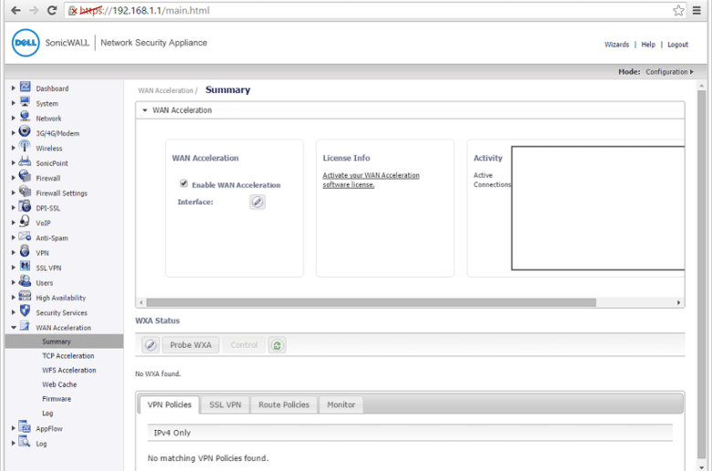Click the DPI-SSL icon

pyautogui.click(x=25, y=206)
